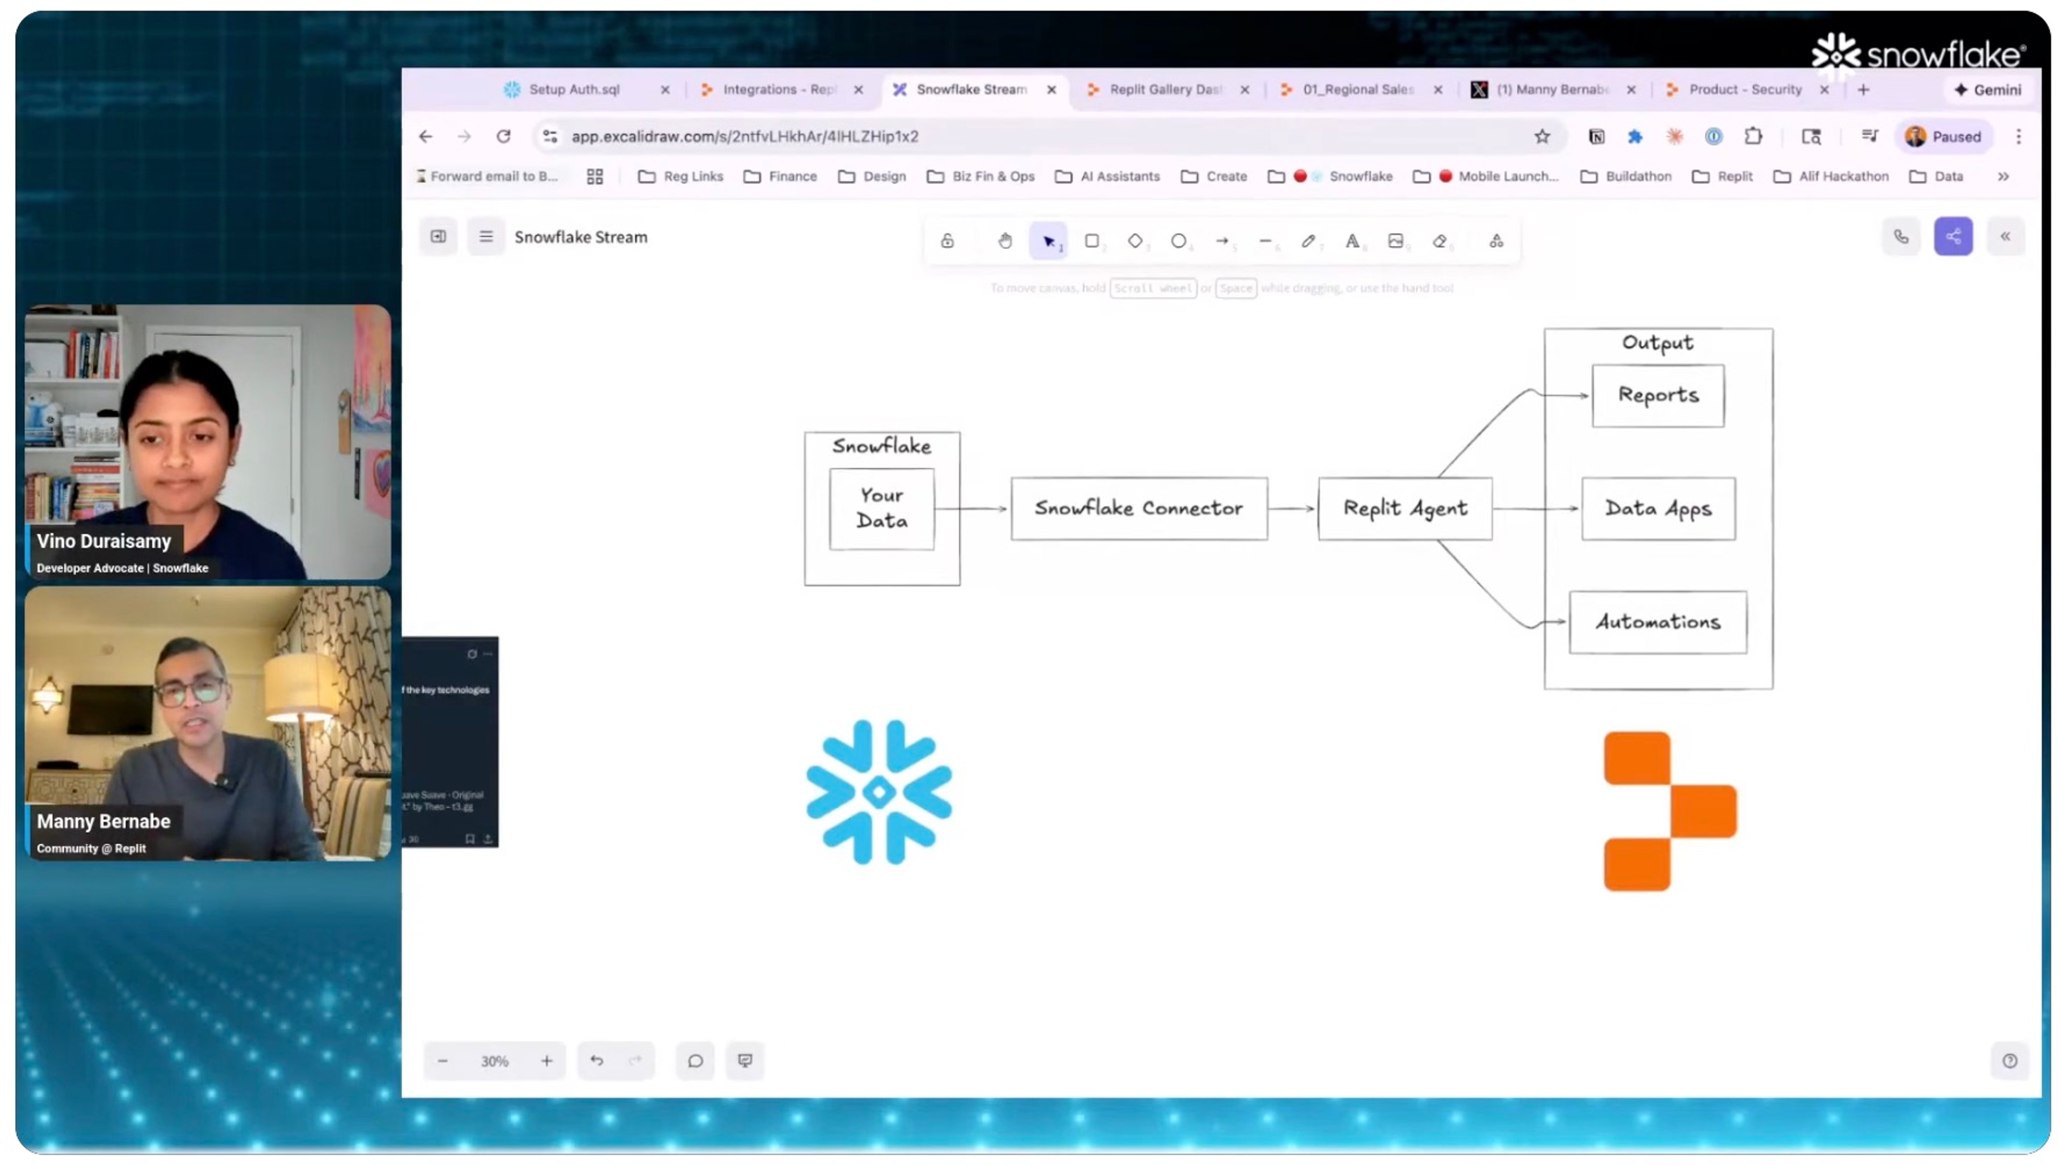Activate the Text tool

pyautogui.click(x=1352, y=241)
